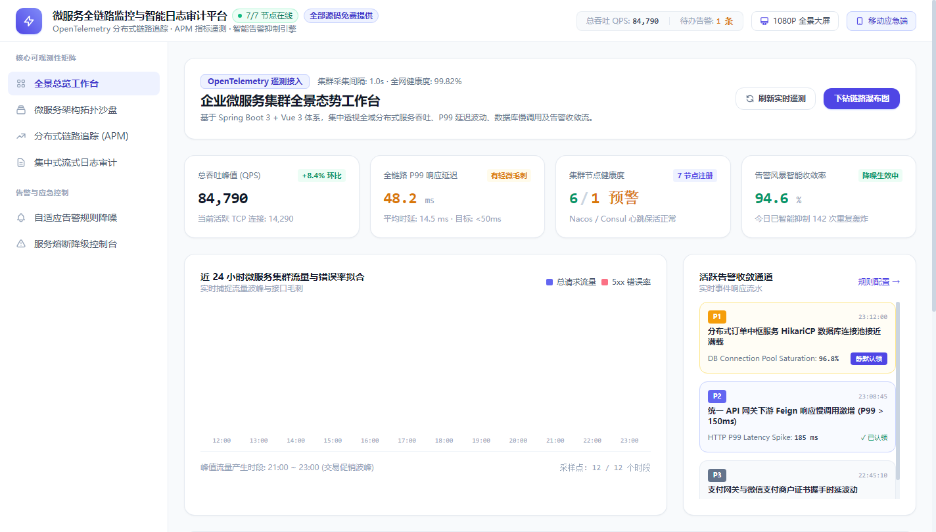This screenshot has height=532, width=936.
Task: Click the 全部源码免费提供 badge
Action: pos(341,16)
